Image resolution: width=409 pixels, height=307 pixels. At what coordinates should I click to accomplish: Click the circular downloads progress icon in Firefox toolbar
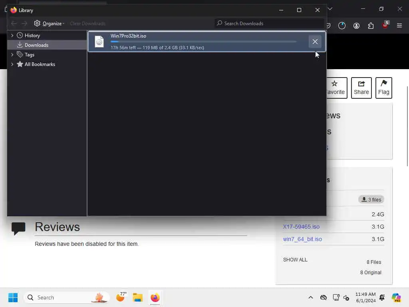pos(342,26)
